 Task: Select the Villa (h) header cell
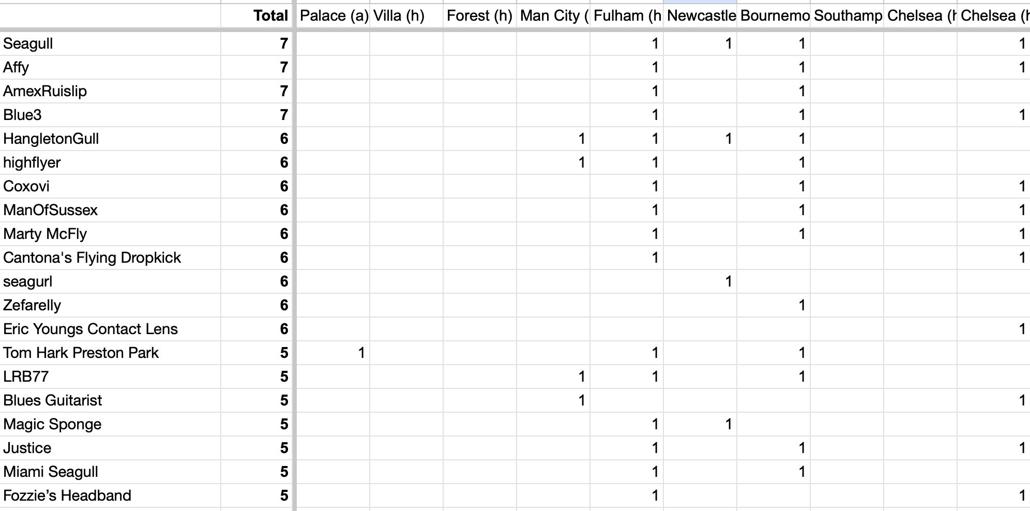(x=406, y=16)
